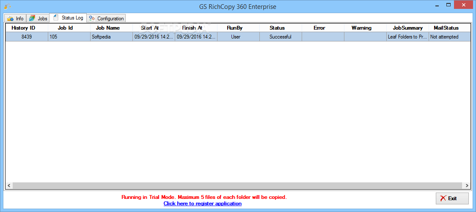Click the horizontal scrollbar thumb

(x=238, y=185)
